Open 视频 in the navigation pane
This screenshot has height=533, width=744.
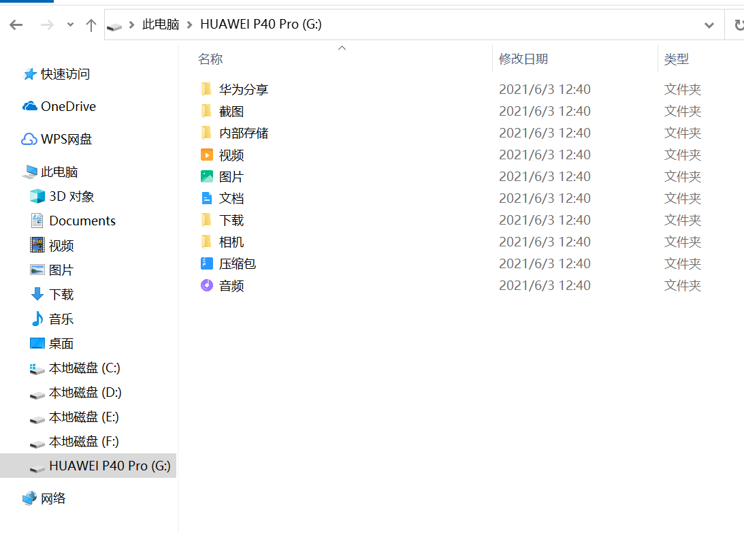tap(61, 245)
